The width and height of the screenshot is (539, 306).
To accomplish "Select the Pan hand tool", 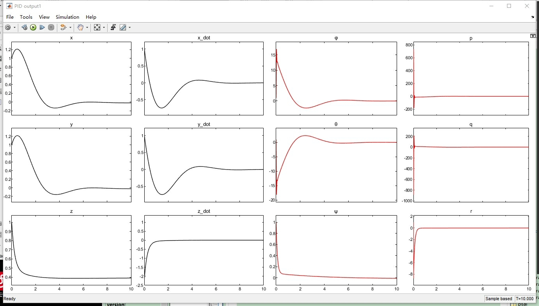I will [x=81, y=27].
